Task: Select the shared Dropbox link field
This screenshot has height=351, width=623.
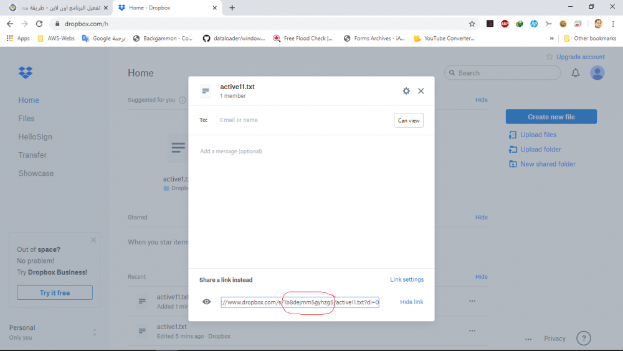Action: pyautogui.click(x=300, y=302)
